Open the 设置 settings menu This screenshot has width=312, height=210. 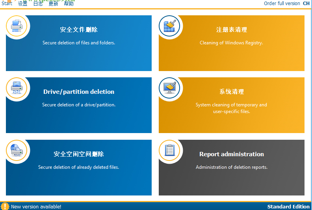point(23,4)
